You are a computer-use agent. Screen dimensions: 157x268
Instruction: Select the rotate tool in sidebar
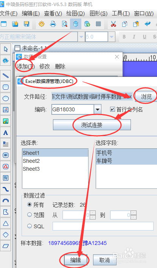point(6,61)
